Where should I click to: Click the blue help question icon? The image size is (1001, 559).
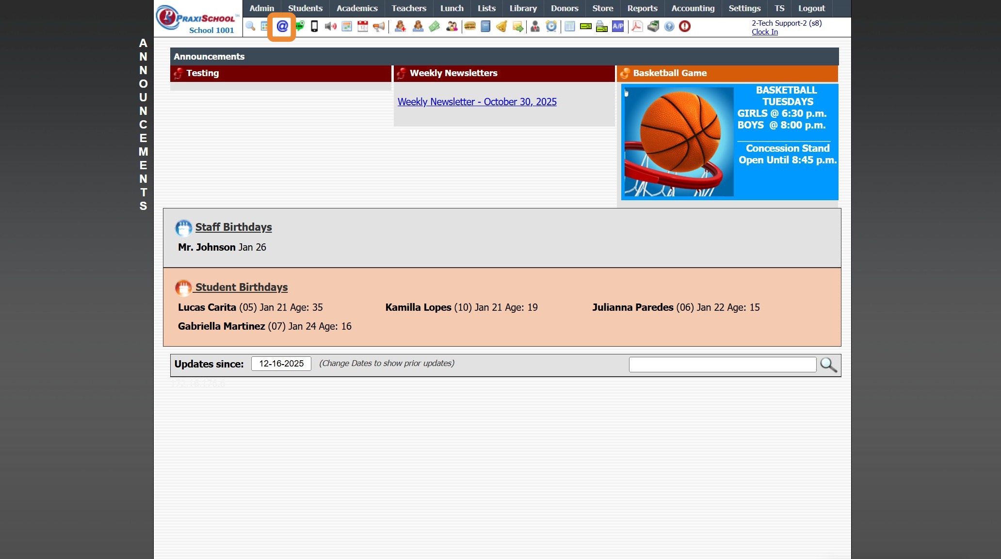[x=669, y=27]
